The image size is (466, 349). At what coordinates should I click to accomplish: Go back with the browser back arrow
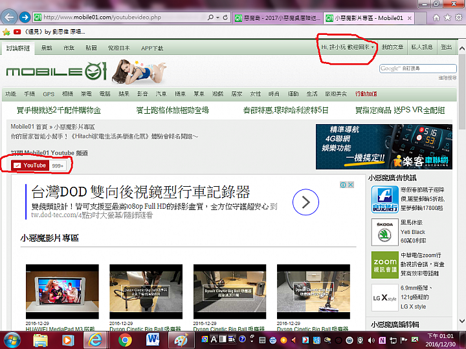tap(9, 17)
